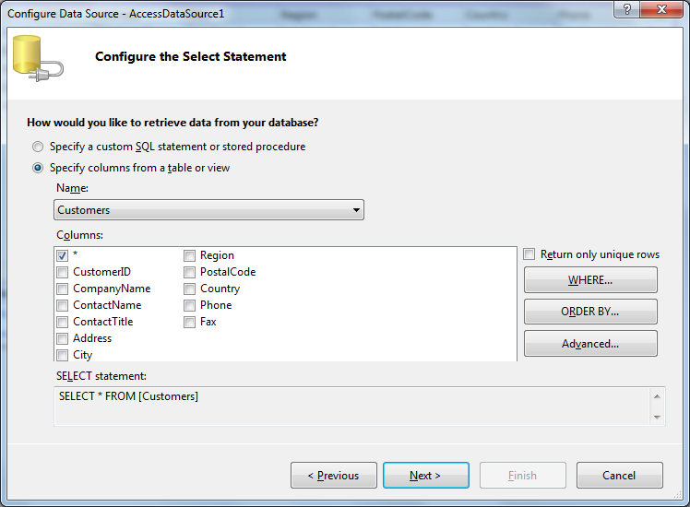Uncheck the asterisk all-columns checkbox
The width and height of the screenshot is (690, 507).
point(62,255)
